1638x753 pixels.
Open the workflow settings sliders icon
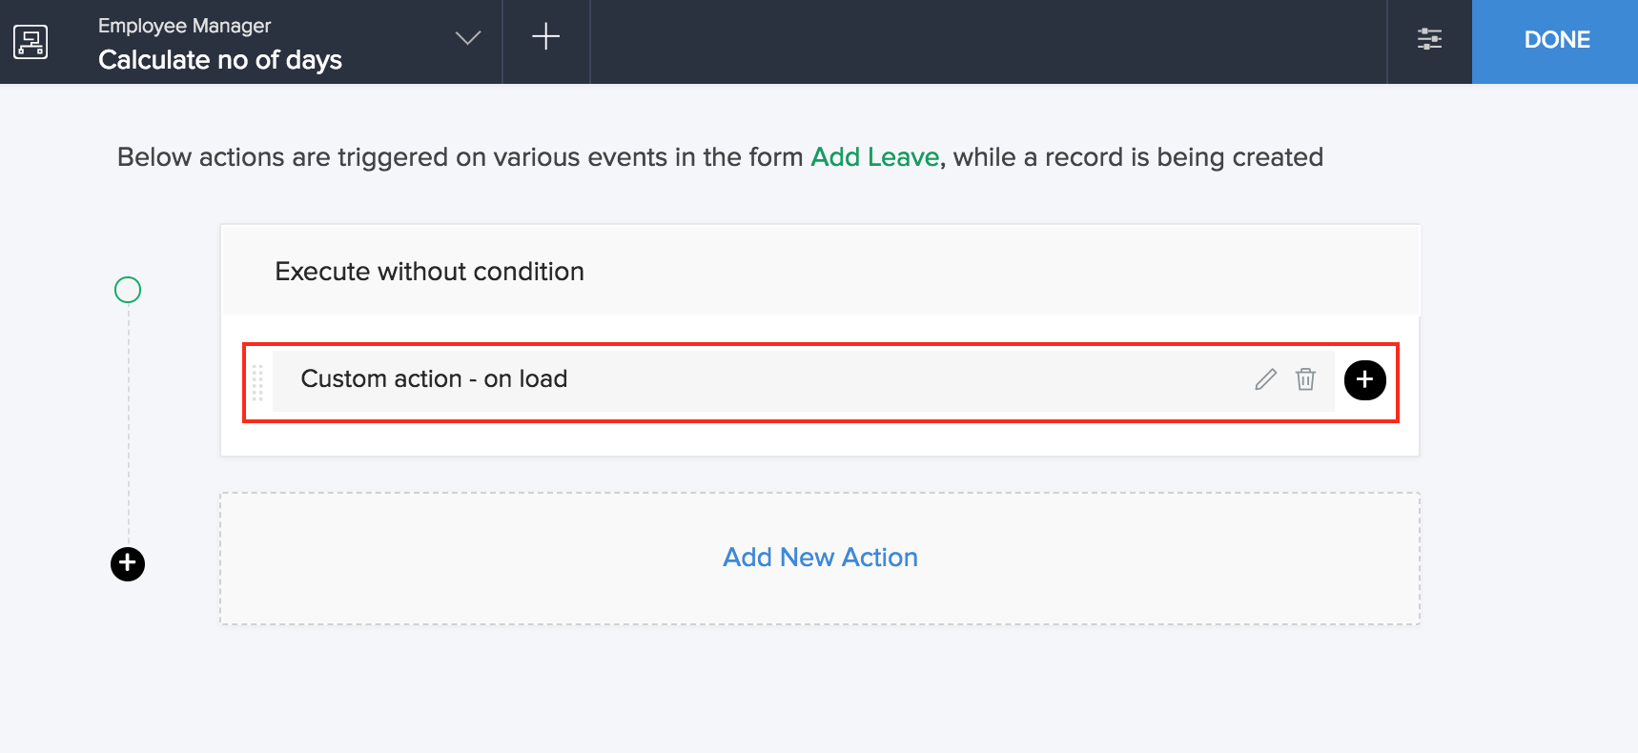click(x=1429, y=39)
